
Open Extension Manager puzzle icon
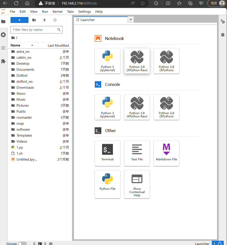(x=3, y=61)
